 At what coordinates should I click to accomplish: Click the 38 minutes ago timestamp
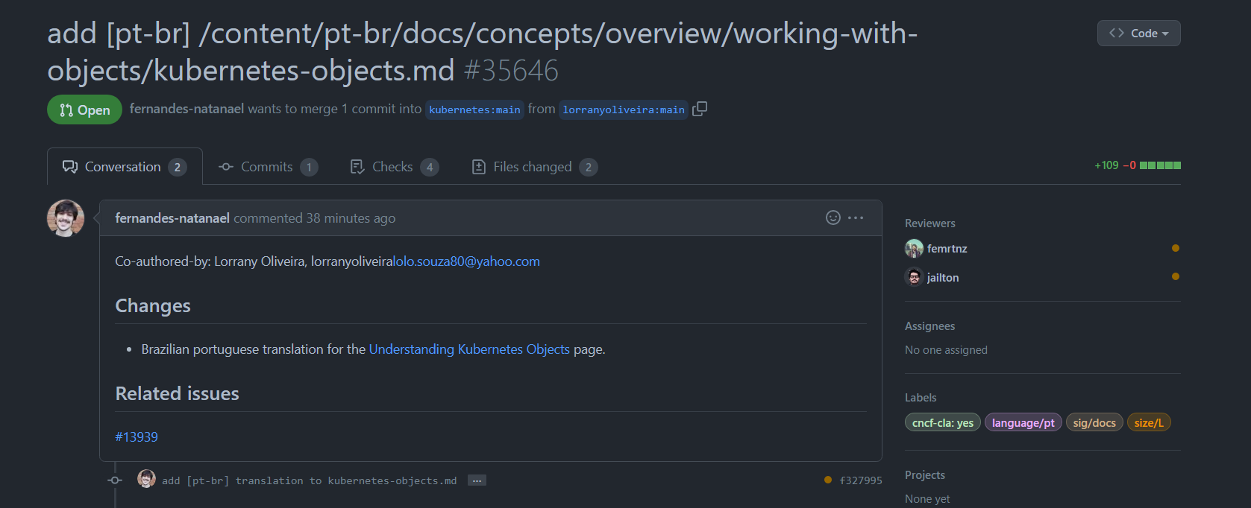coord(351,218)
